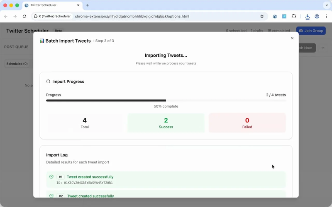Expand the dropdown arrow next to Publish Now
332x207 pixels.
(x=323, y=48)
